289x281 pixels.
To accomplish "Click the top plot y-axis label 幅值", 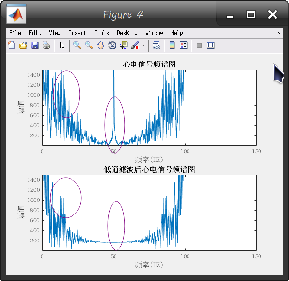I will [21, 107].
